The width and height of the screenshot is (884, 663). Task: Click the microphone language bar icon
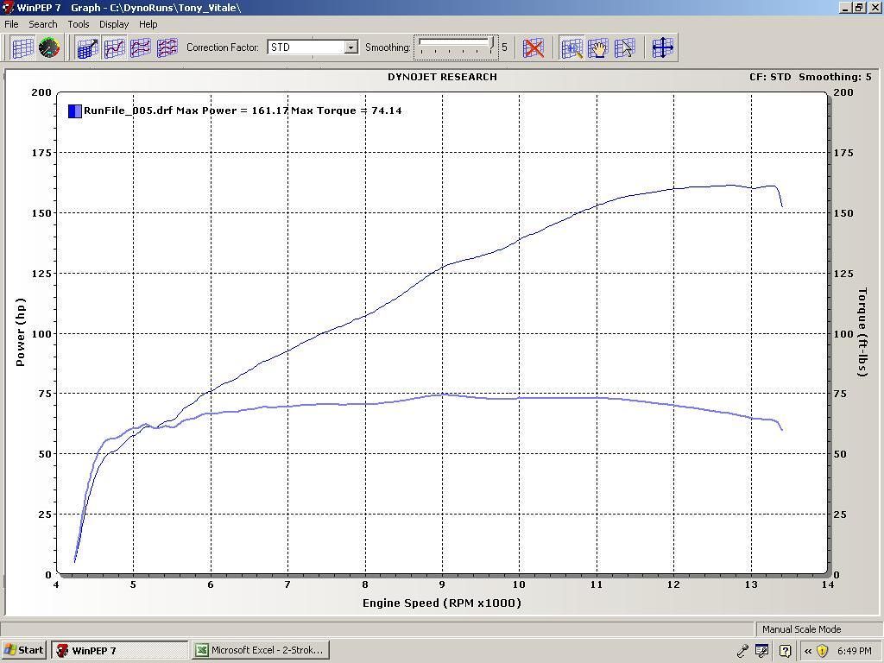click(x=742, y=651)
